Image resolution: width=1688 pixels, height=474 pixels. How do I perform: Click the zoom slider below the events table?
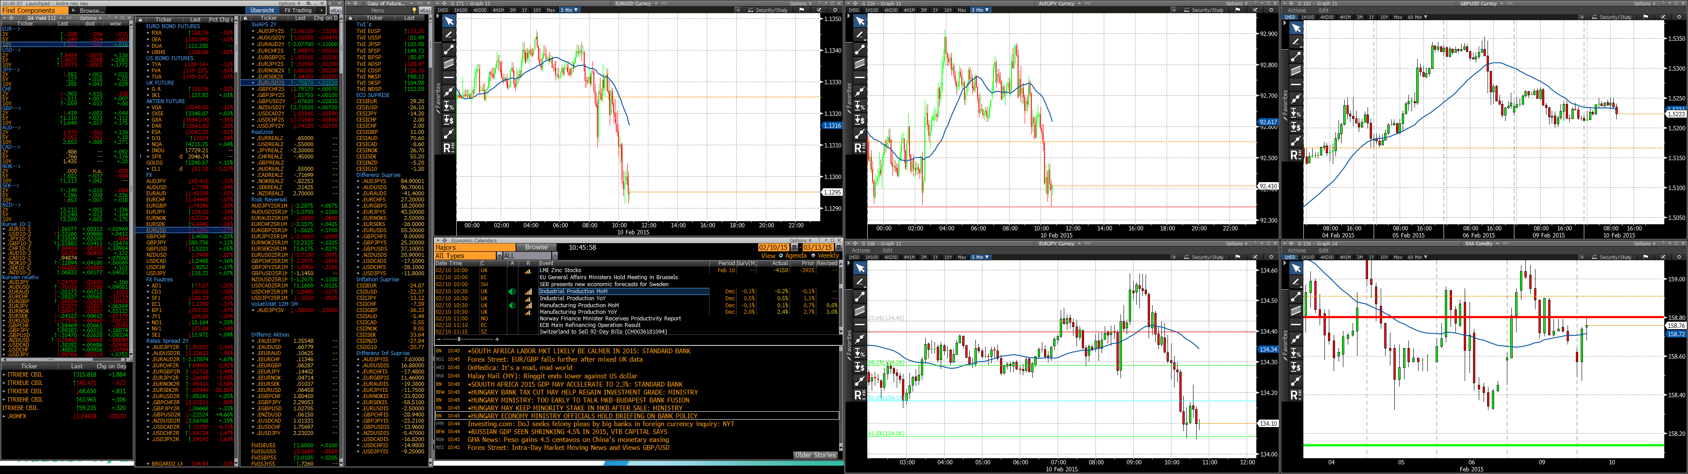458,339
